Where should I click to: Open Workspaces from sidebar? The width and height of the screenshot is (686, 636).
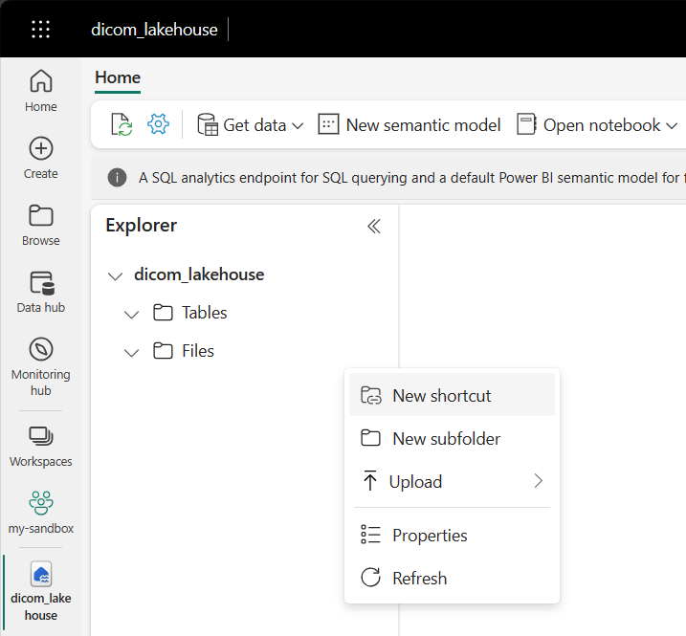[x=41, y=446]
